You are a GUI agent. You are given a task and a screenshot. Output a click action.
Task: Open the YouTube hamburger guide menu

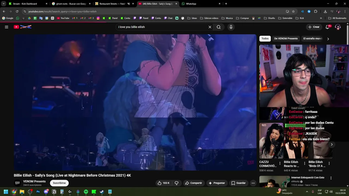7,27
